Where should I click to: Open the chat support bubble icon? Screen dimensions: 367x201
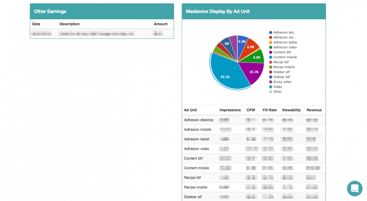[x=355, y=188]
